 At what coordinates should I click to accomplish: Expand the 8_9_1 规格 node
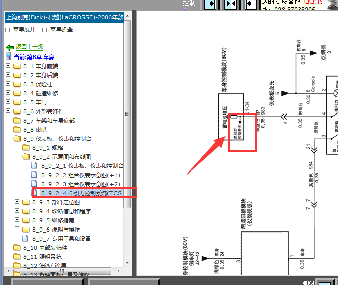tap(17, 147)
